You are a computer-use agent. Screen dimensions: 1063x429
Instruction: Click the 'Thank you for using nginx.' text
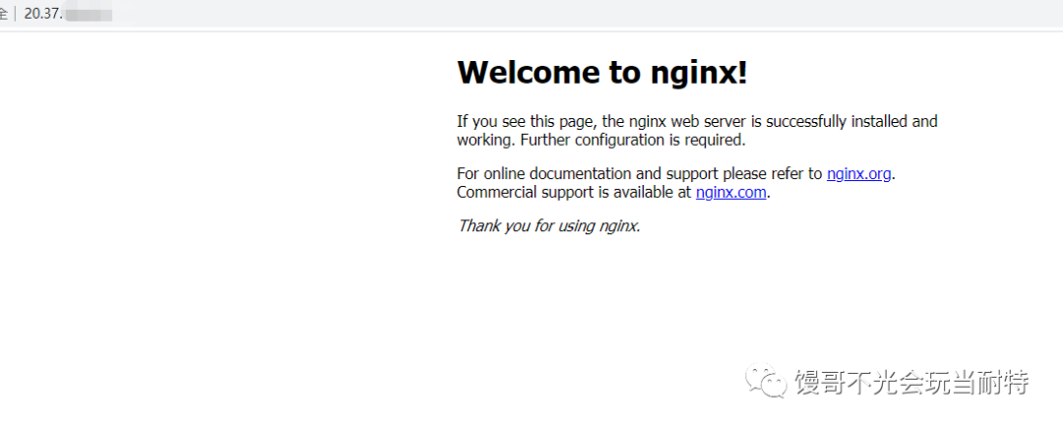(548, 225)
